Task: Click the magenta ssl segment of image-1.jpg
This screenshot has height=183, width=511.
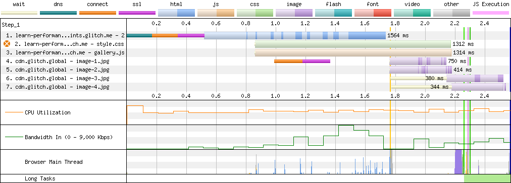Action: [316, 61]
